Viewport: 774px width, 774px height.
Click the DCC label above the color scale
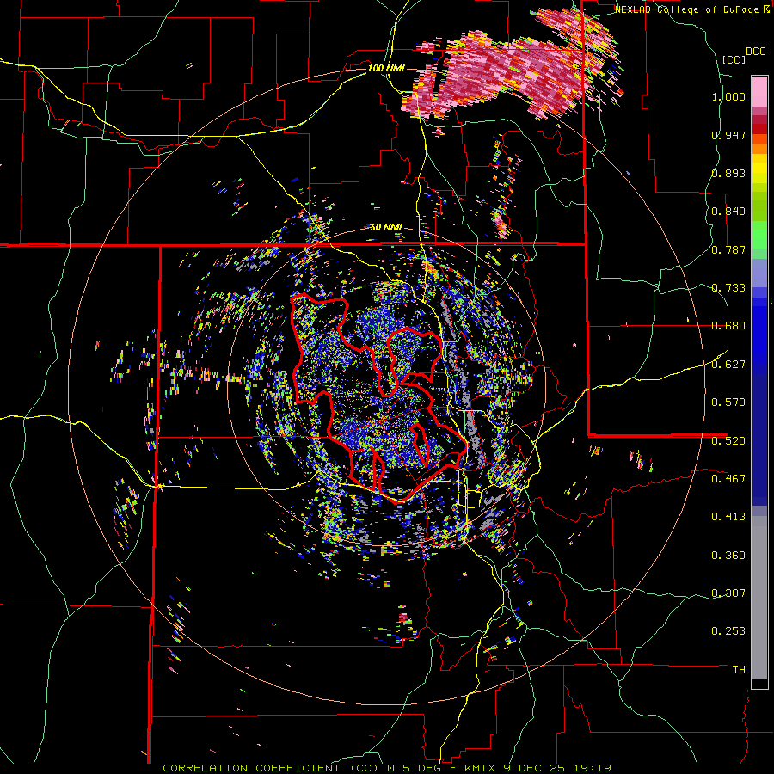(x=755, y=52)
